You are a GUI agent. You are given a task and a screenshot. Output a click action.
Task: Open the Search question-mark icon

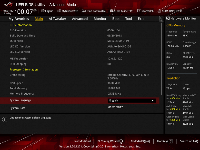point(139,11)
